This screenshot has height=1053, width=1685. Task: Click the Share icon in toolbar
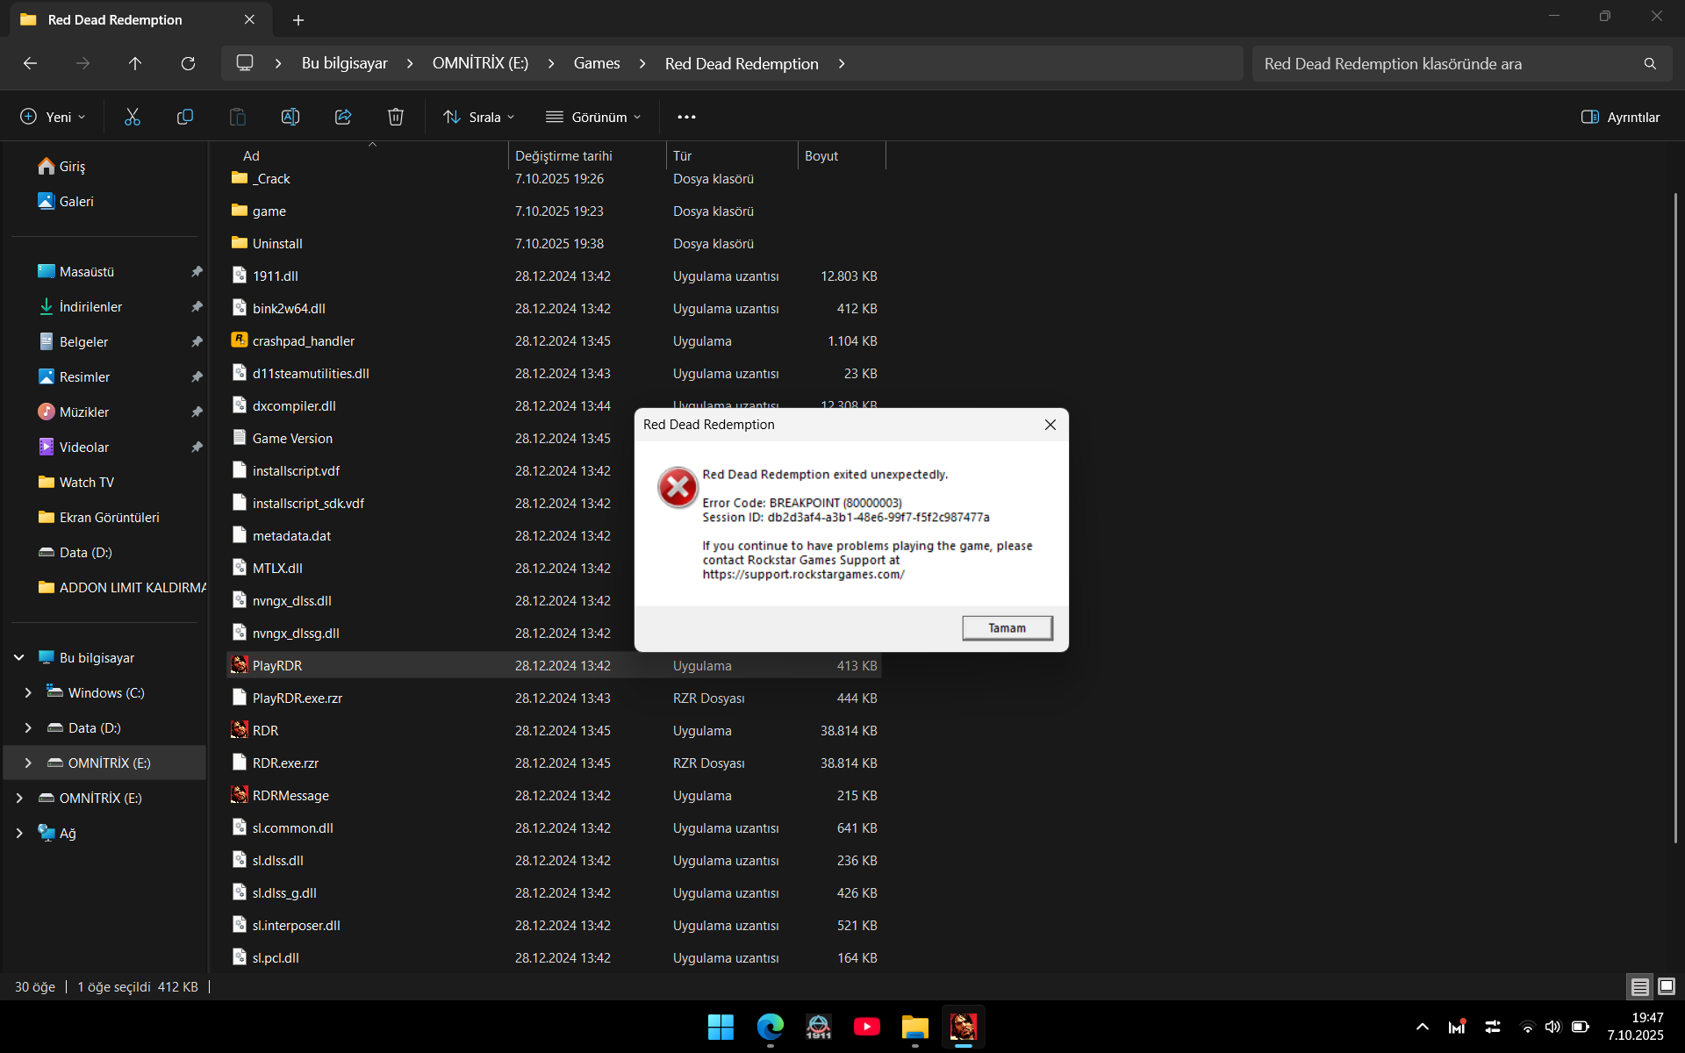(x=343, y=117)
